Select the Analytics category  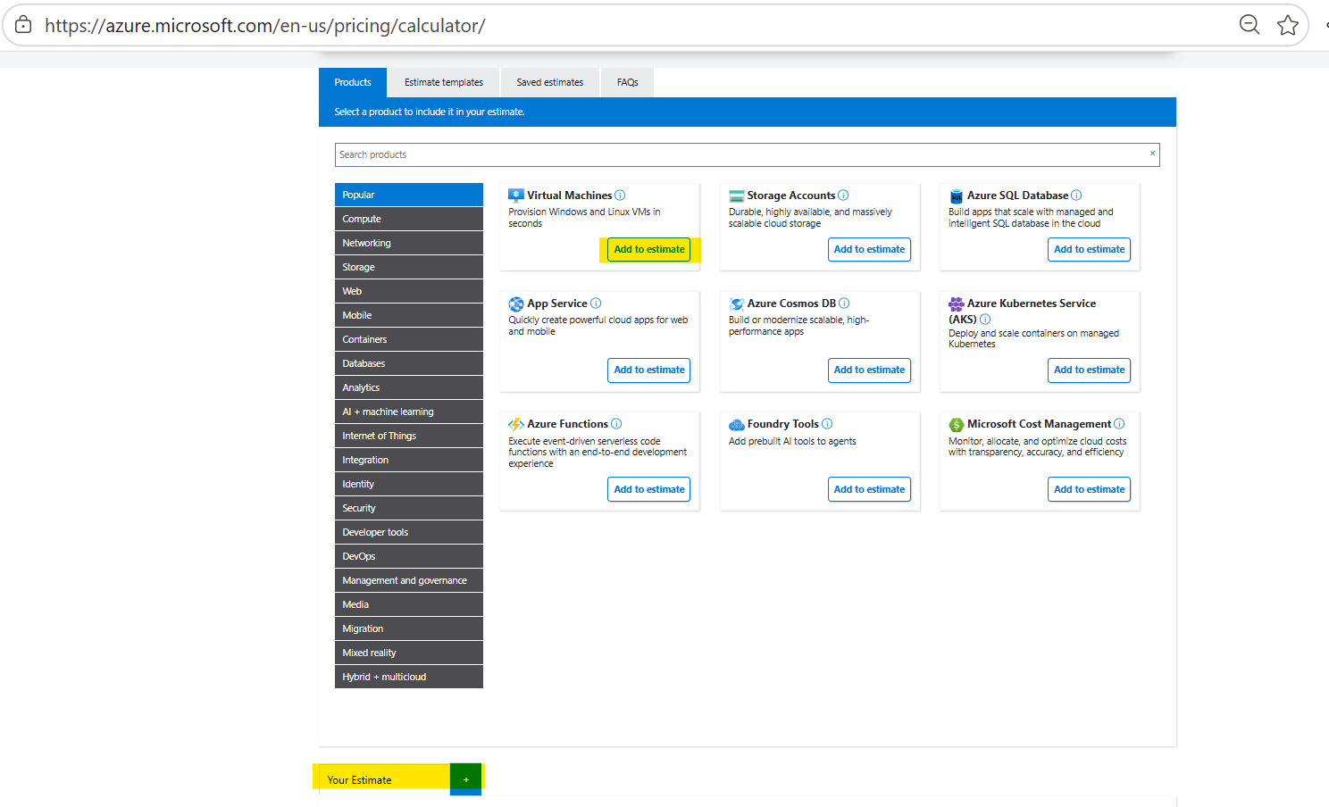409,387
